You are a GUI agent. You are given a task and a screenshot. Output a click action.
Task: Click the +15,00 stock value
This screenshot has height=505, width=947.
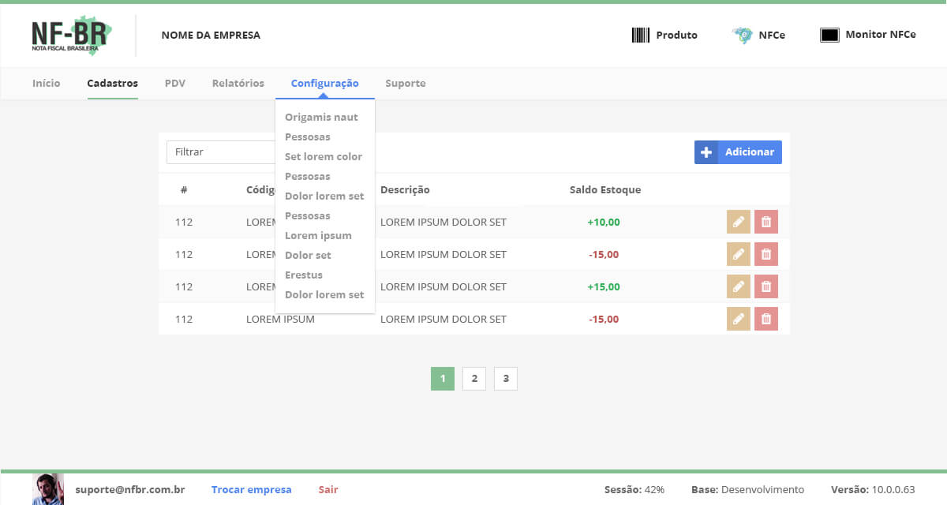604,286
